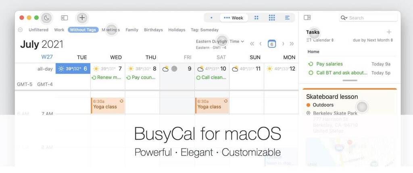Click the Skateboard lesson event title
413x173 pixels.
tap(332, 97)
